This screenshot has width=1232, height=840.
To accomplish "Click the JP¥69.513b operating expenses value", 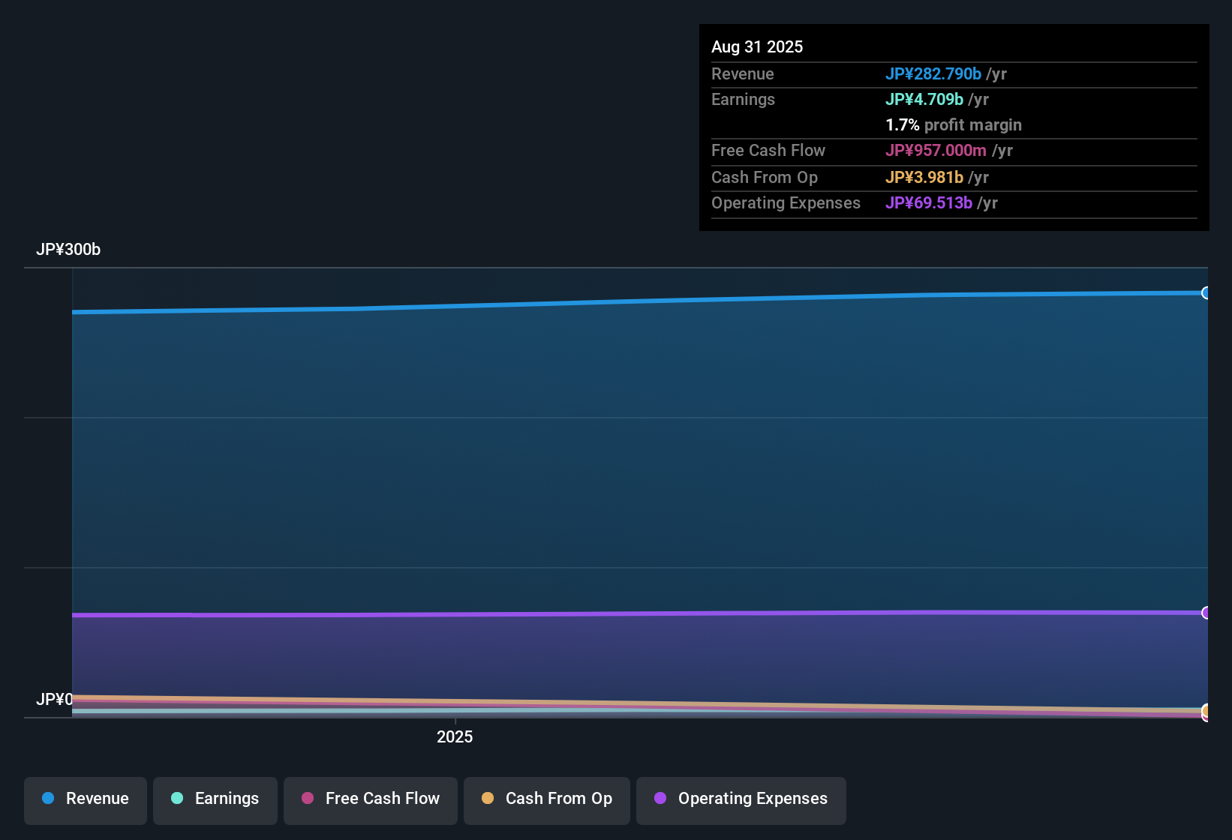I will (x=929, y=203).
